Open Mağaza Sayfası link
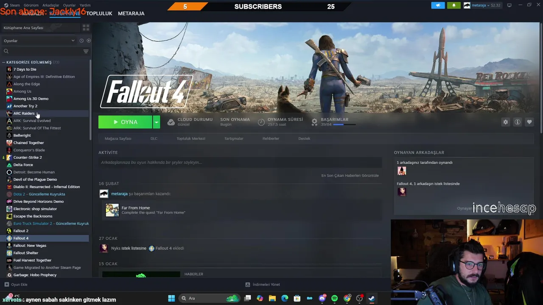543x305 pixels. pyautogui.click(x=118, y=139)
